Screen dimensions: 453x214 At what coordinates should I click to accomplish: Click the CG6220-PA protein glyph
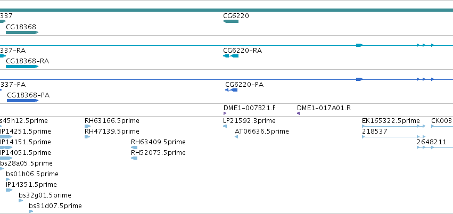click(x=231, y=90)
